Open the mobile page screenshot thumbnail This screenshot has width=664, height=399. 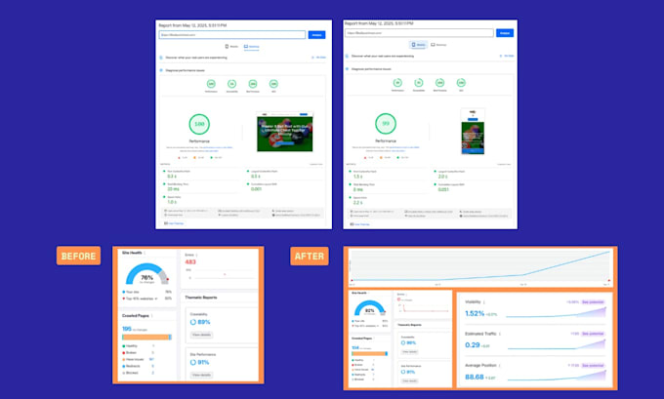[x=473, y=132]
